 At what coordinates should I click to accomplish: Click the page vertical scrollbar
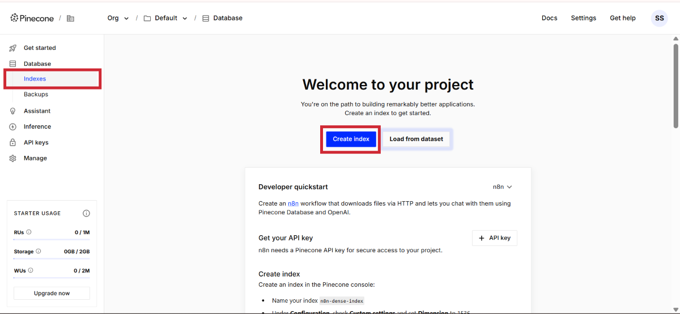tap(675, 85)
